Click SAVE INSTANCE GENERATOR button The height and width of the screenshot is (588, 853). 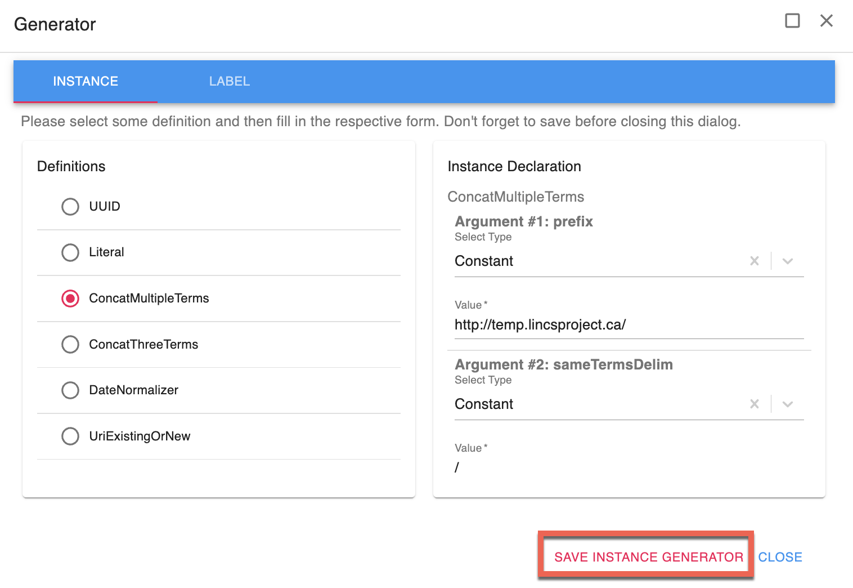[648, 557]
